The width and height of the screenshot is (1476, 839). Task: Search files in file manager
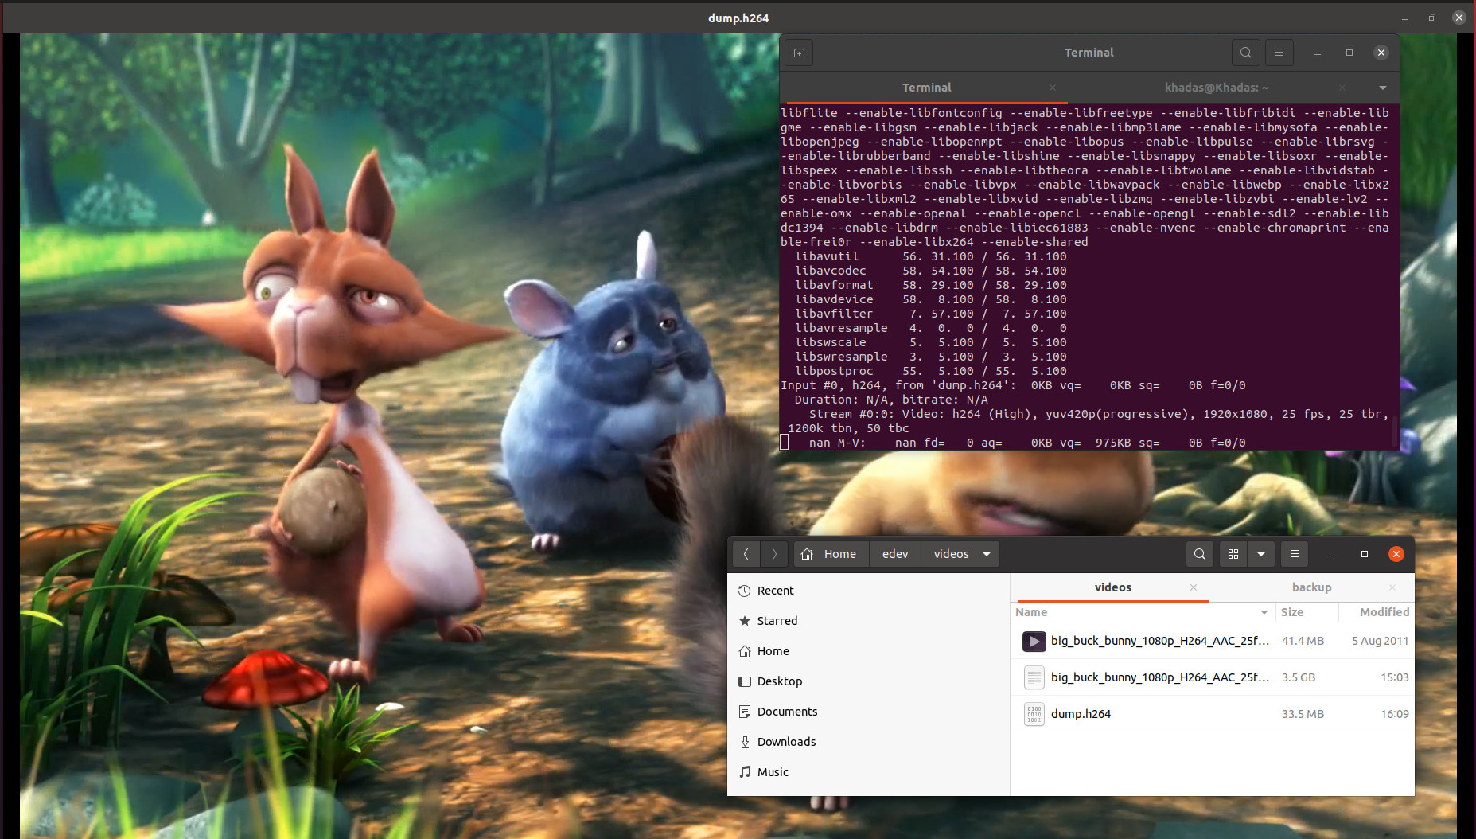(1200, 554)
